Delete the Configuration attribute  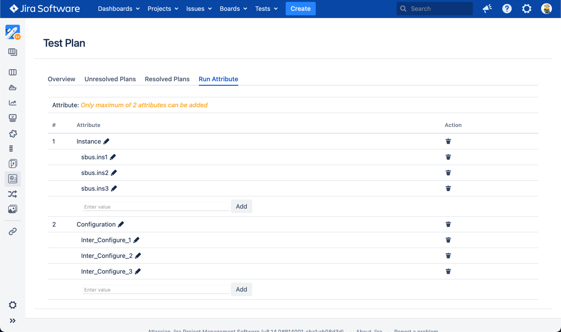point(448,224)
